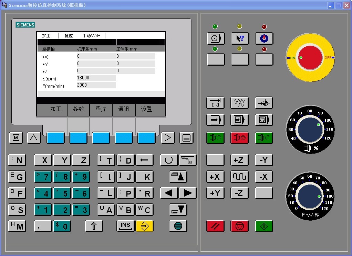Screen dimensions: 352x256
Task: Toggle the red emergency stop button
Action: 310,58
